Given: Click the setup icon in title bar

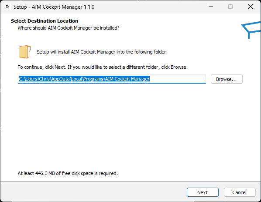Looking at the screenshot, I should 7,7.
